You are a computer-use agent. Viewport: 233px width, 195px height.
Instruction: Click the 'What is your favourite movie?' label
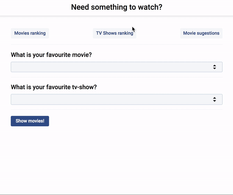click(51, 55)
